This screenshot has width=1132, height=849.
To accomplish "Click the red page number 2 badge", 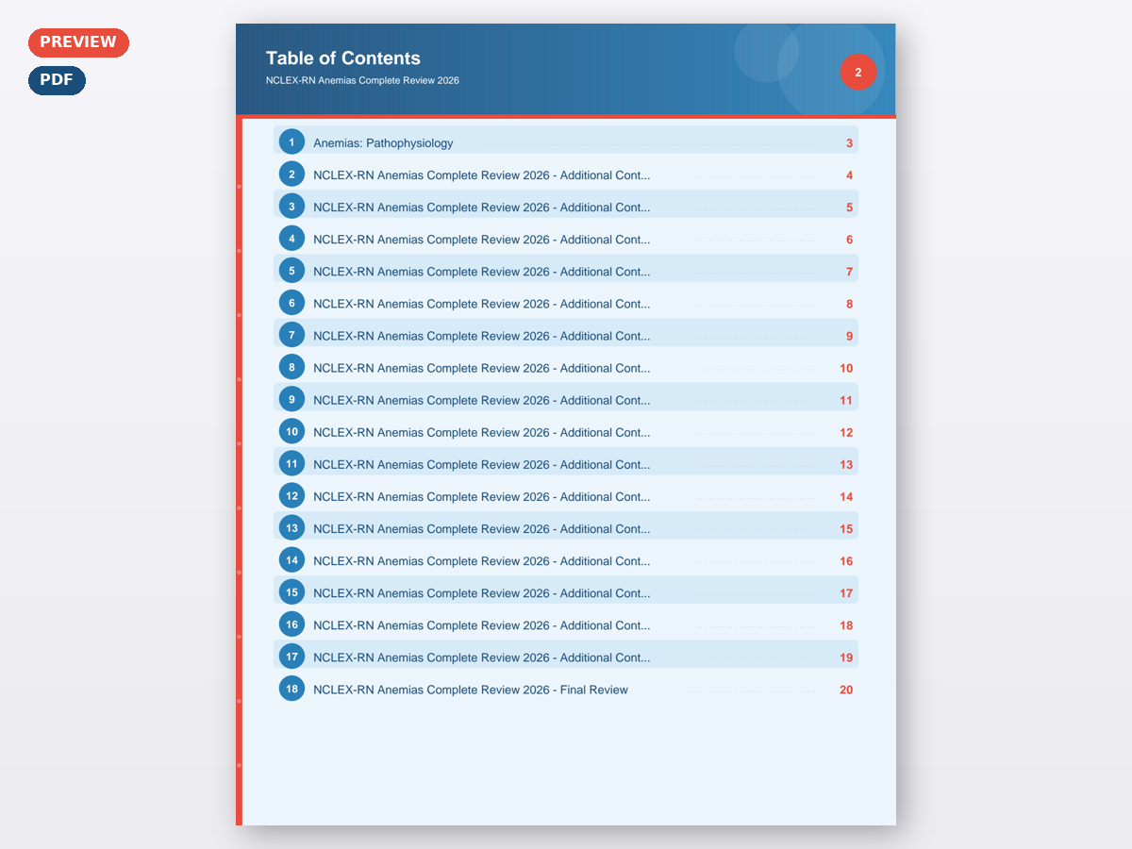I will point(857,72).
